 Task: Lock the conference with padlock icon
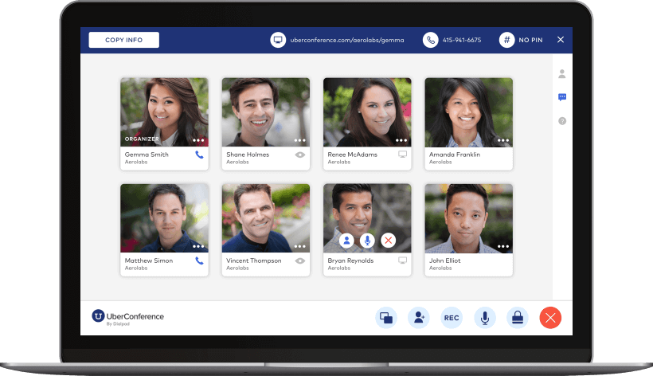tap(518, 318)
